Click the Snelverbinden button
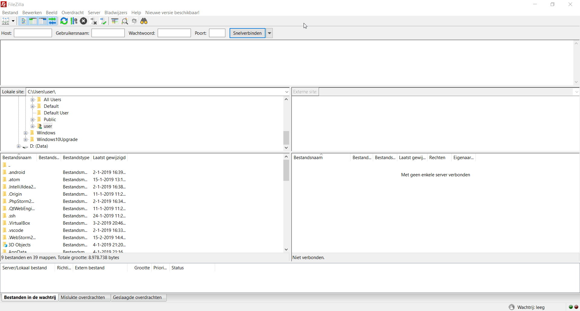 point(247,33)
